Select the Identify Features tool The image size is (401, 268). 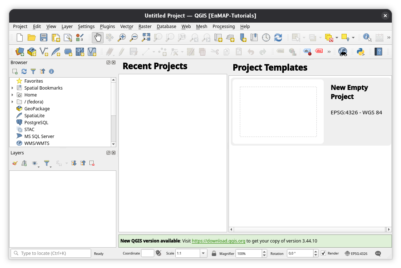[x=367, y=38]
